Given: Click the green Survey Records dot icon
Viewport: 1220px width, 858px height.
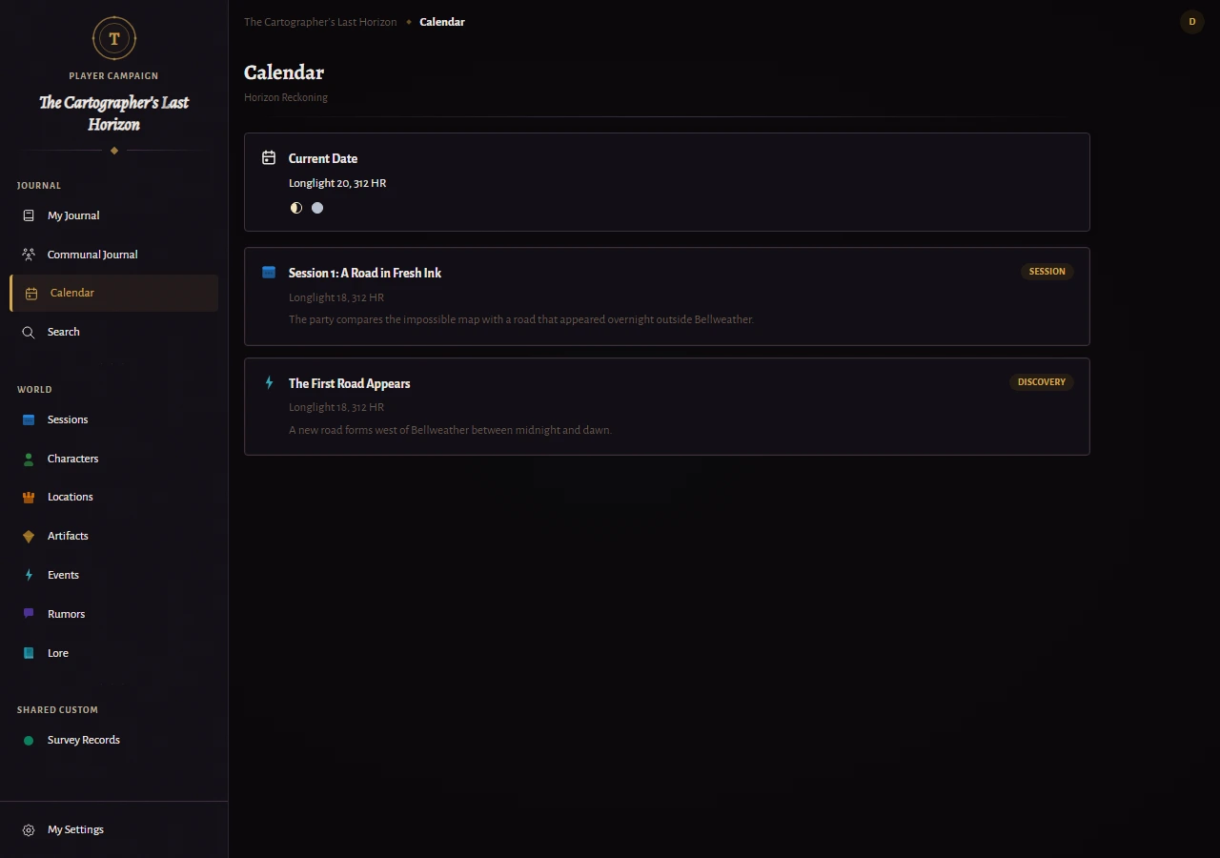Looking at the screenshot, I should tap(29, 740).
